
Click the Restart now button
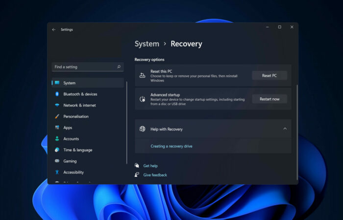click(x=269, y=99)
